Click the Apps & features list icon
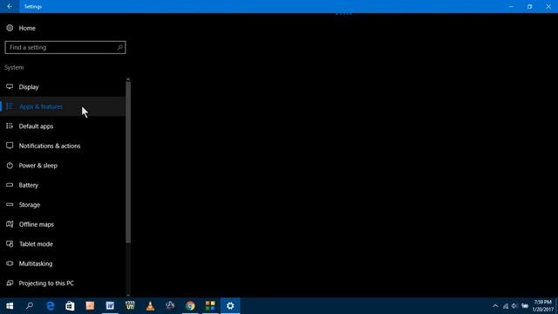The width and height of the screenshot is (558, 314). (x=10, y=106)
